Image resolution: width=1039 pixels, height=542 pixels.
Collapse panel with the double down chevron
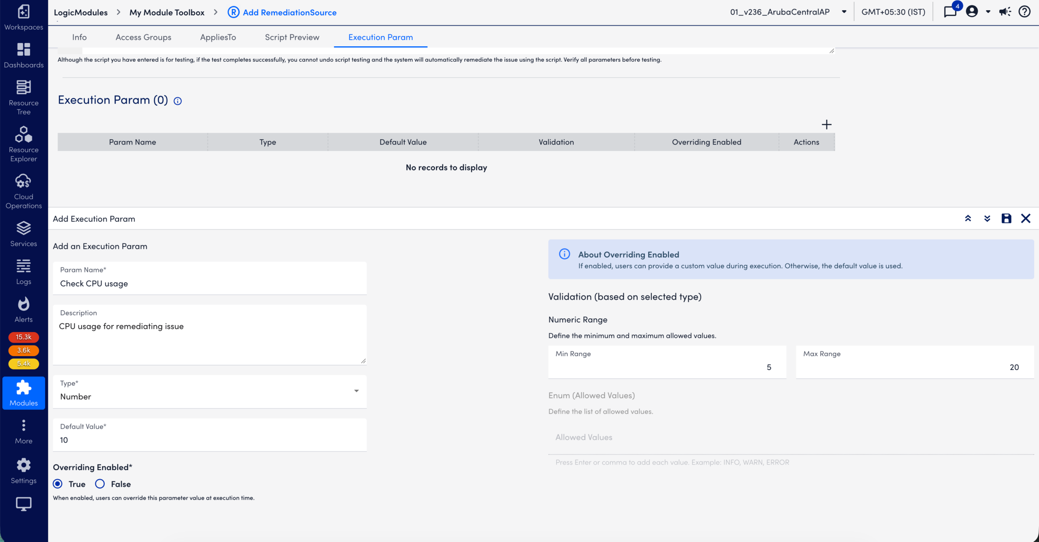(x=987, y=218)
